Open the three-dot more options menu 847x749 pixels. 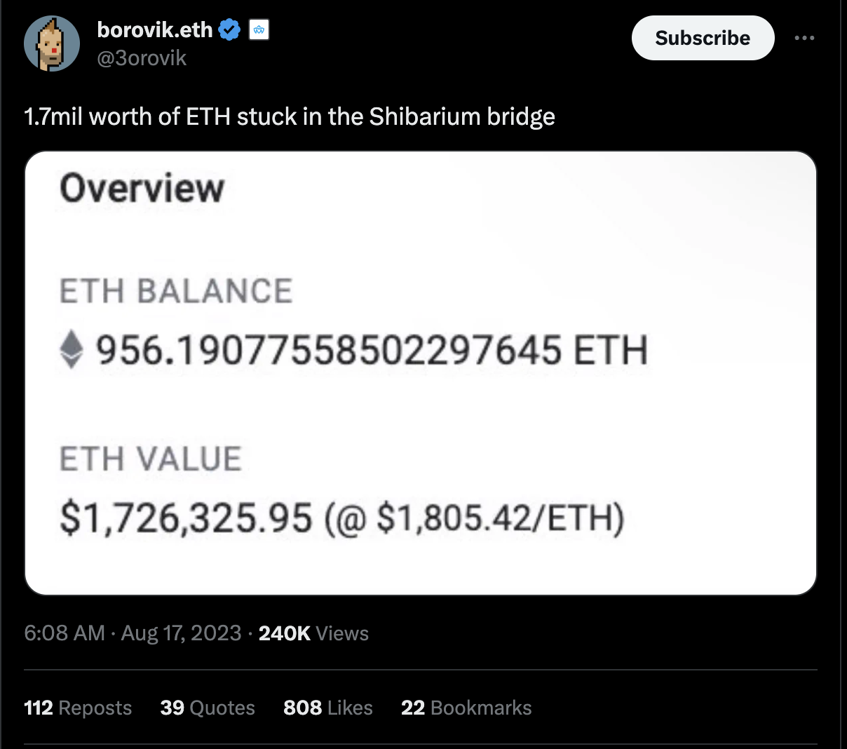point(804,38)
